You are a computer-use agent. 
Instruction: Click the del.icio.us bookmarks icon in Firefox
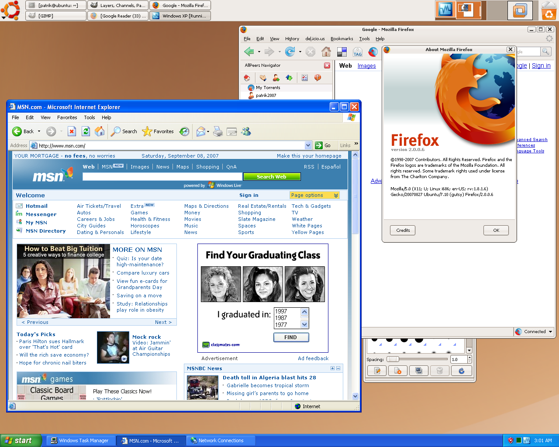[x=342, y=52]
